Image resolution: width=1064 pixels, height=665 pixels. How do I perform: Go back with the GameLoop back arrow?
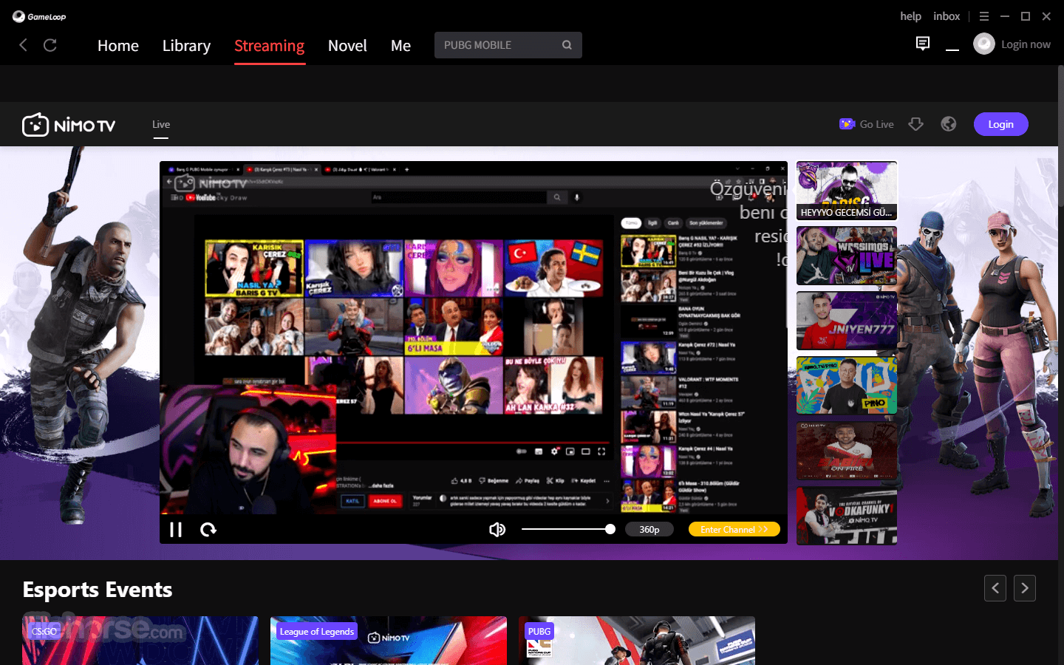pos(24,45)
